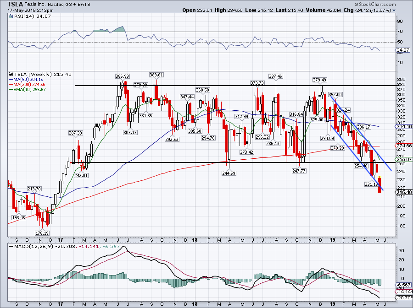Click the red MA(200) 274.66 legend entry
This screenshot has height=308, width=413.
click(27, 84)
